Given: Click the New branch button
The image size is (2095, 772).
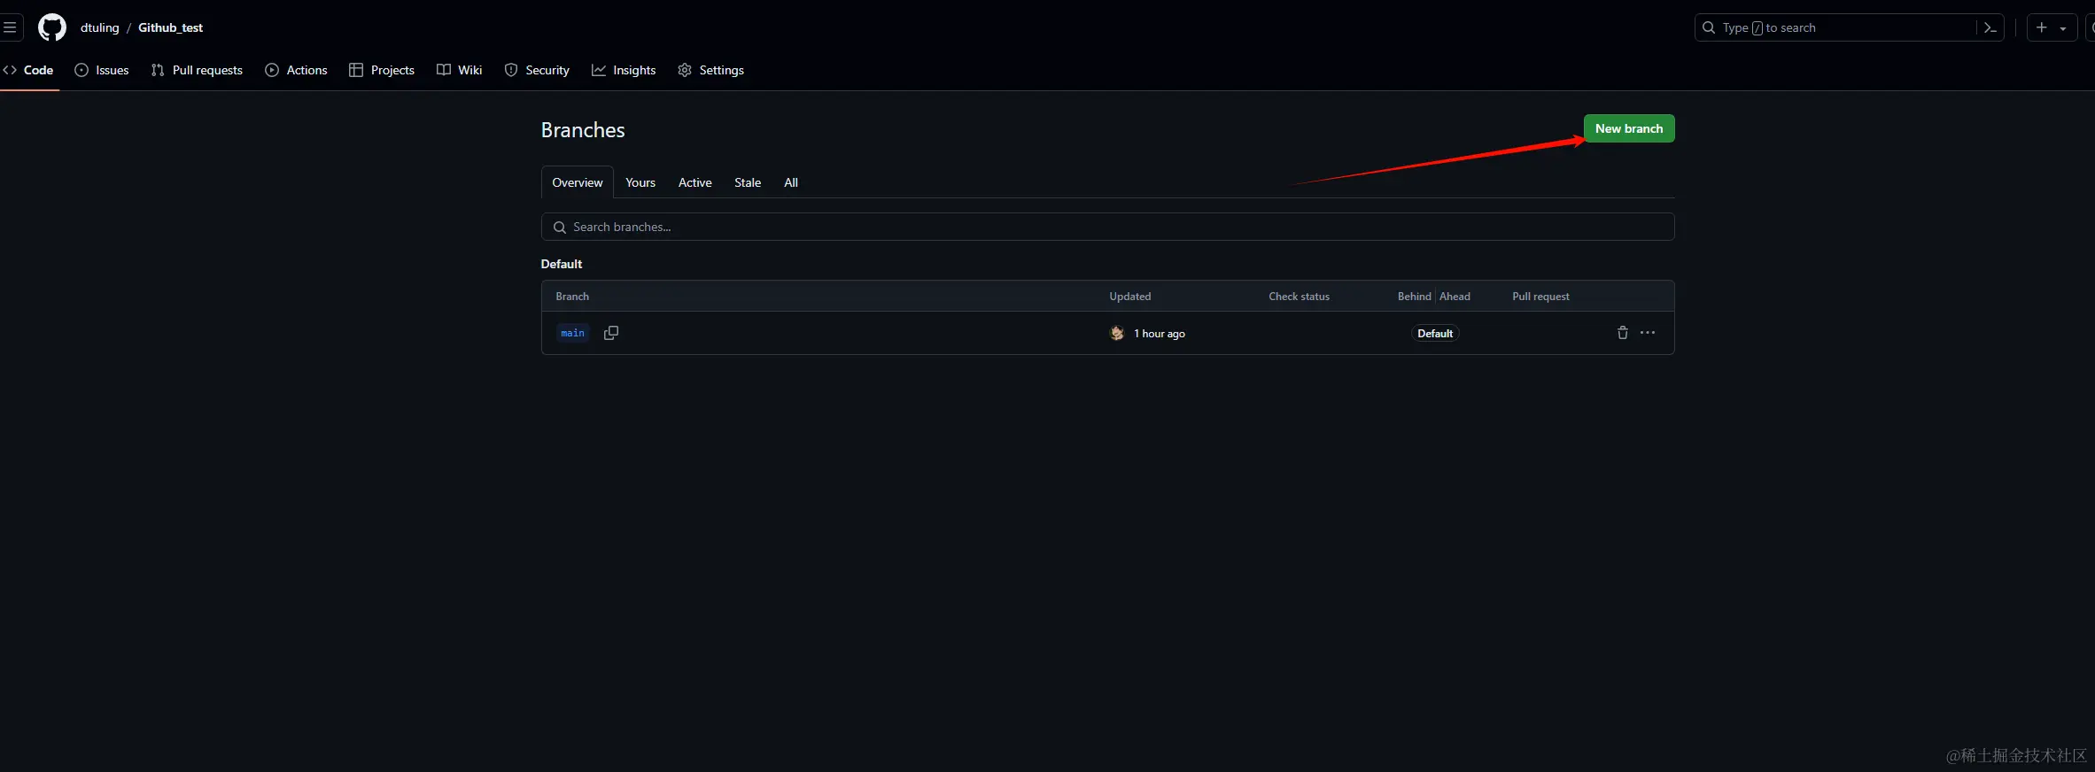Looking at the screenshot, I should point(1629,128).
